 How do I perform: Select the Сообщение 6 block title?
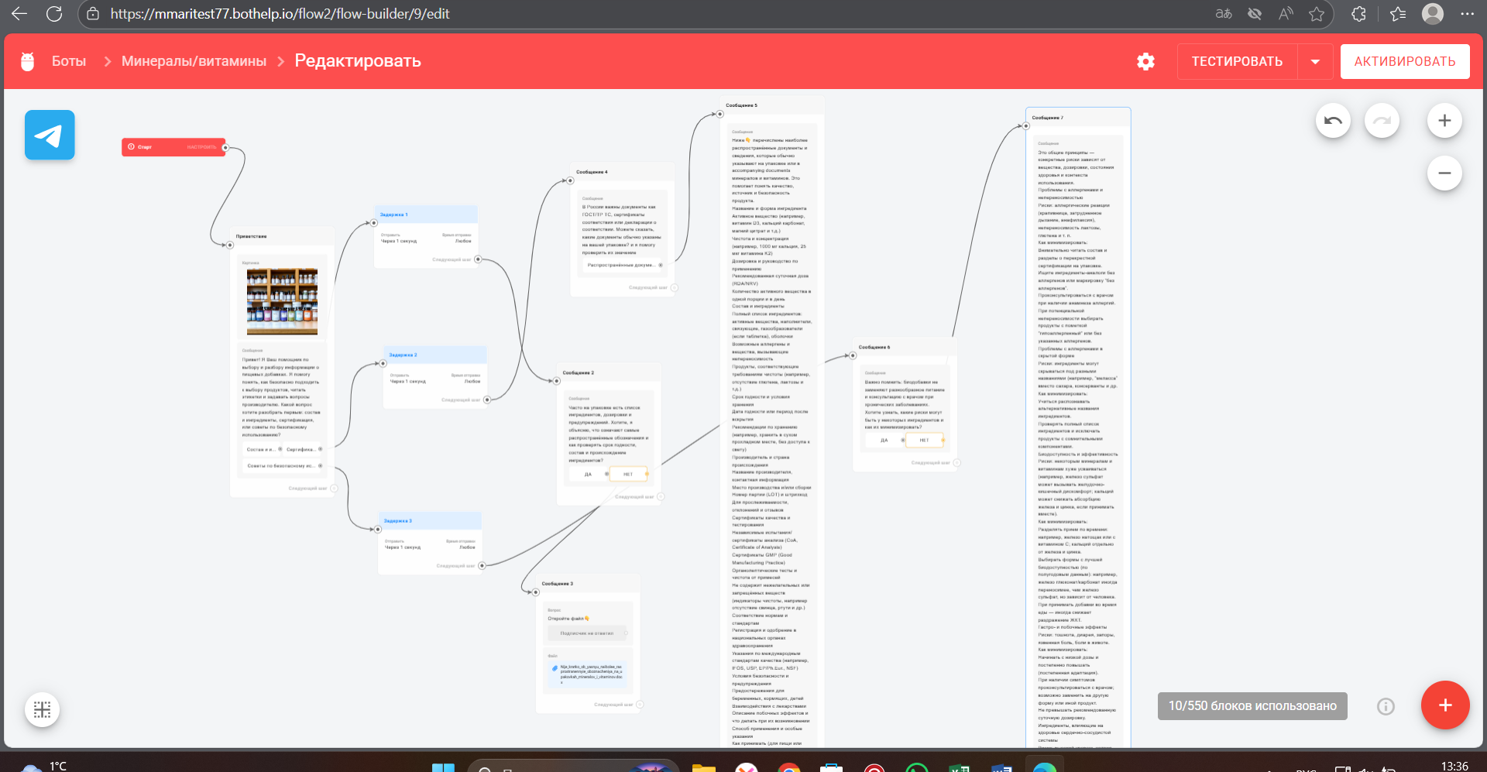coord(874,347)
